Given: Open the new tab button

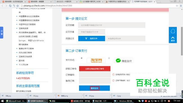Looking at the screenshot, I should pyautogui.click(x=159, y=2).
